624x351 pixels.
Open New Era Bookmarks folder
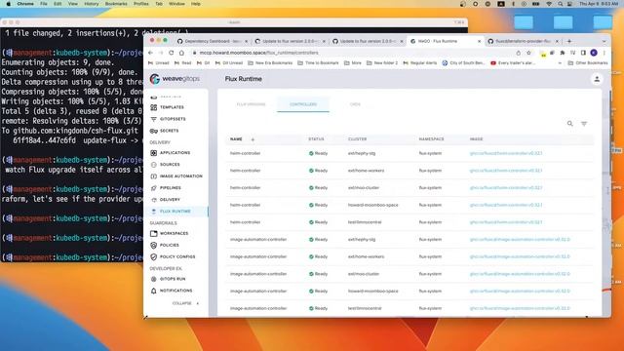tap(270, 62)
